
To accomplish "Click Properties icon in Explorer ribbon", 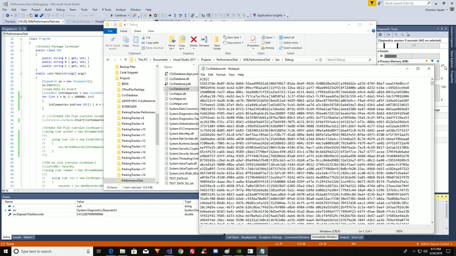I will pyautogui.click(x=253, y=42).
